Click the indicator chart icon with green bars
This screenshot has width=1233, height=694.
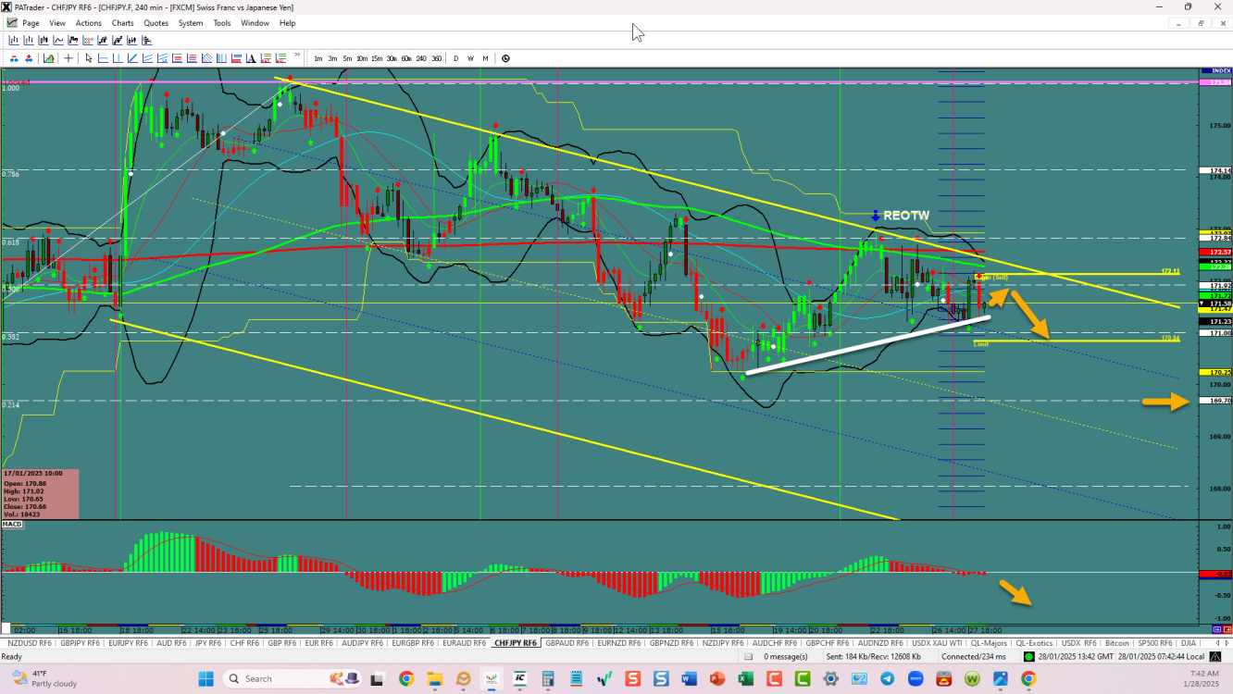[x=48, y=58]
